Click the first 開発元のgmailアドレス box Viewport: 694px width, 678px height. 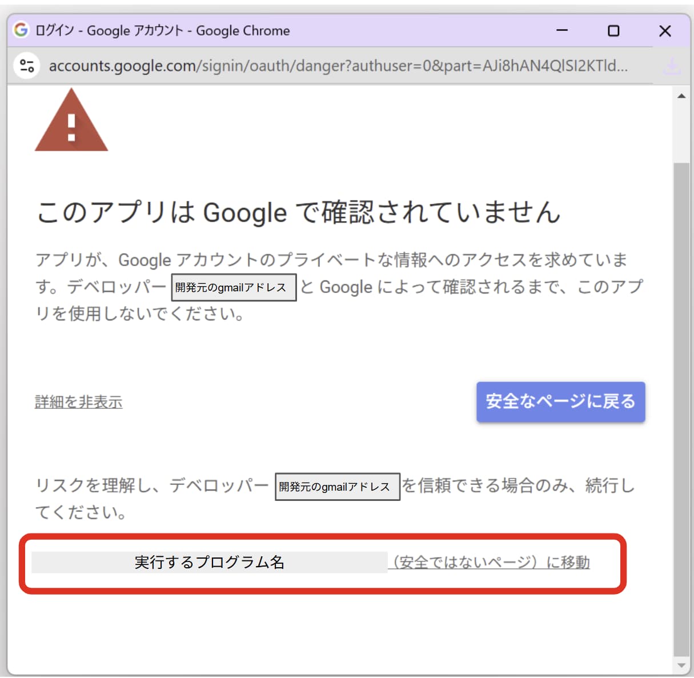tap(234, 287)
